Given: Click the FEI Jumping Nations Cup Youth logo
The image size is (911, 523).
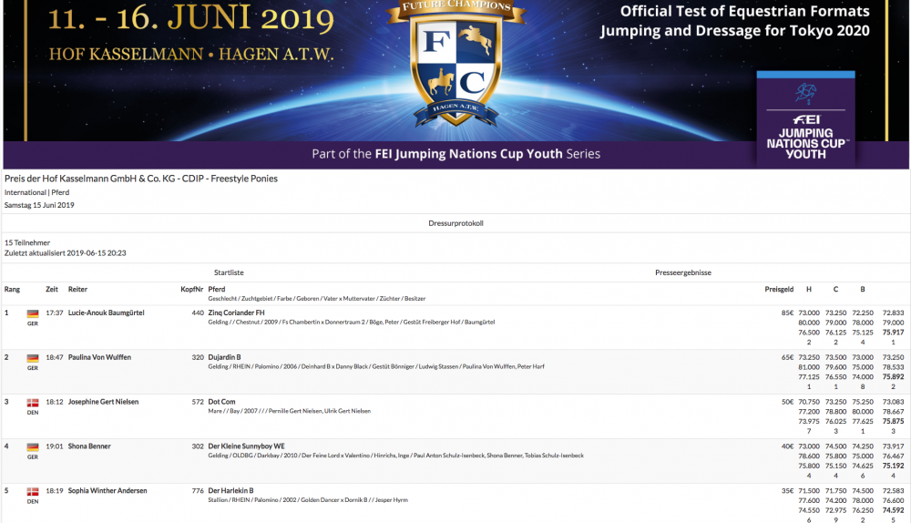Looking at the screenshot, I should point(805,120).
